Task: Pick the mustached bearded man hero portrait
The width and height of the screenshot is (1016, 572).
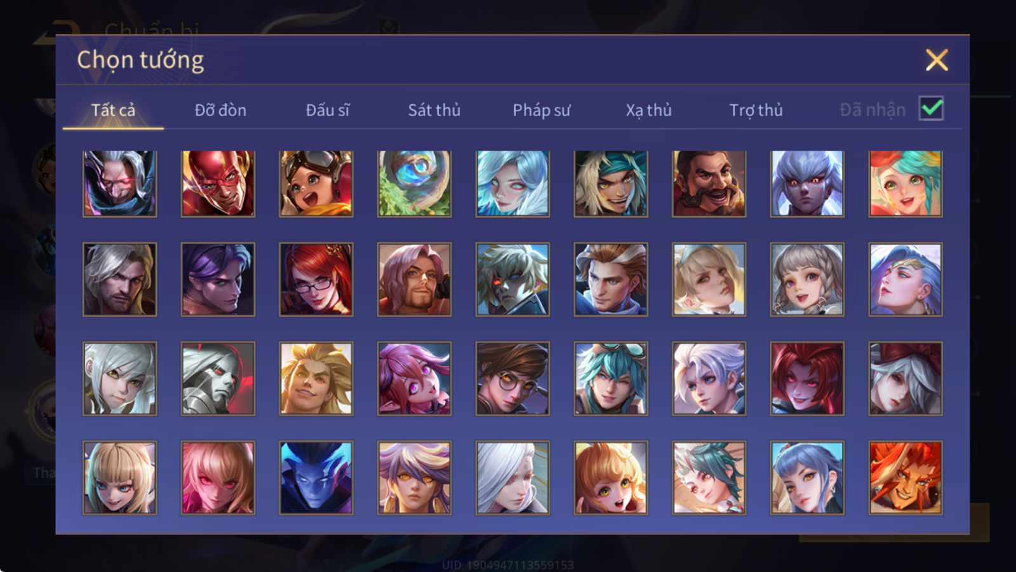Action: coord(709,184)
